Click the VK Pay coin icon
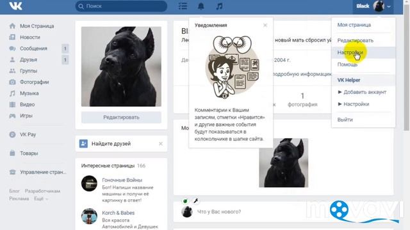 click(x=12, y=135)
